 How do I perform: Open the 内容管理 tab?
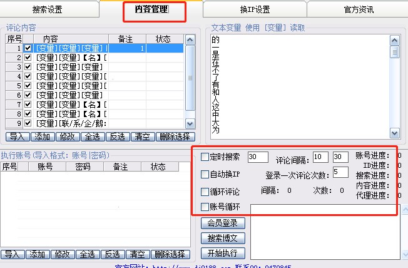tap(152, 9)
